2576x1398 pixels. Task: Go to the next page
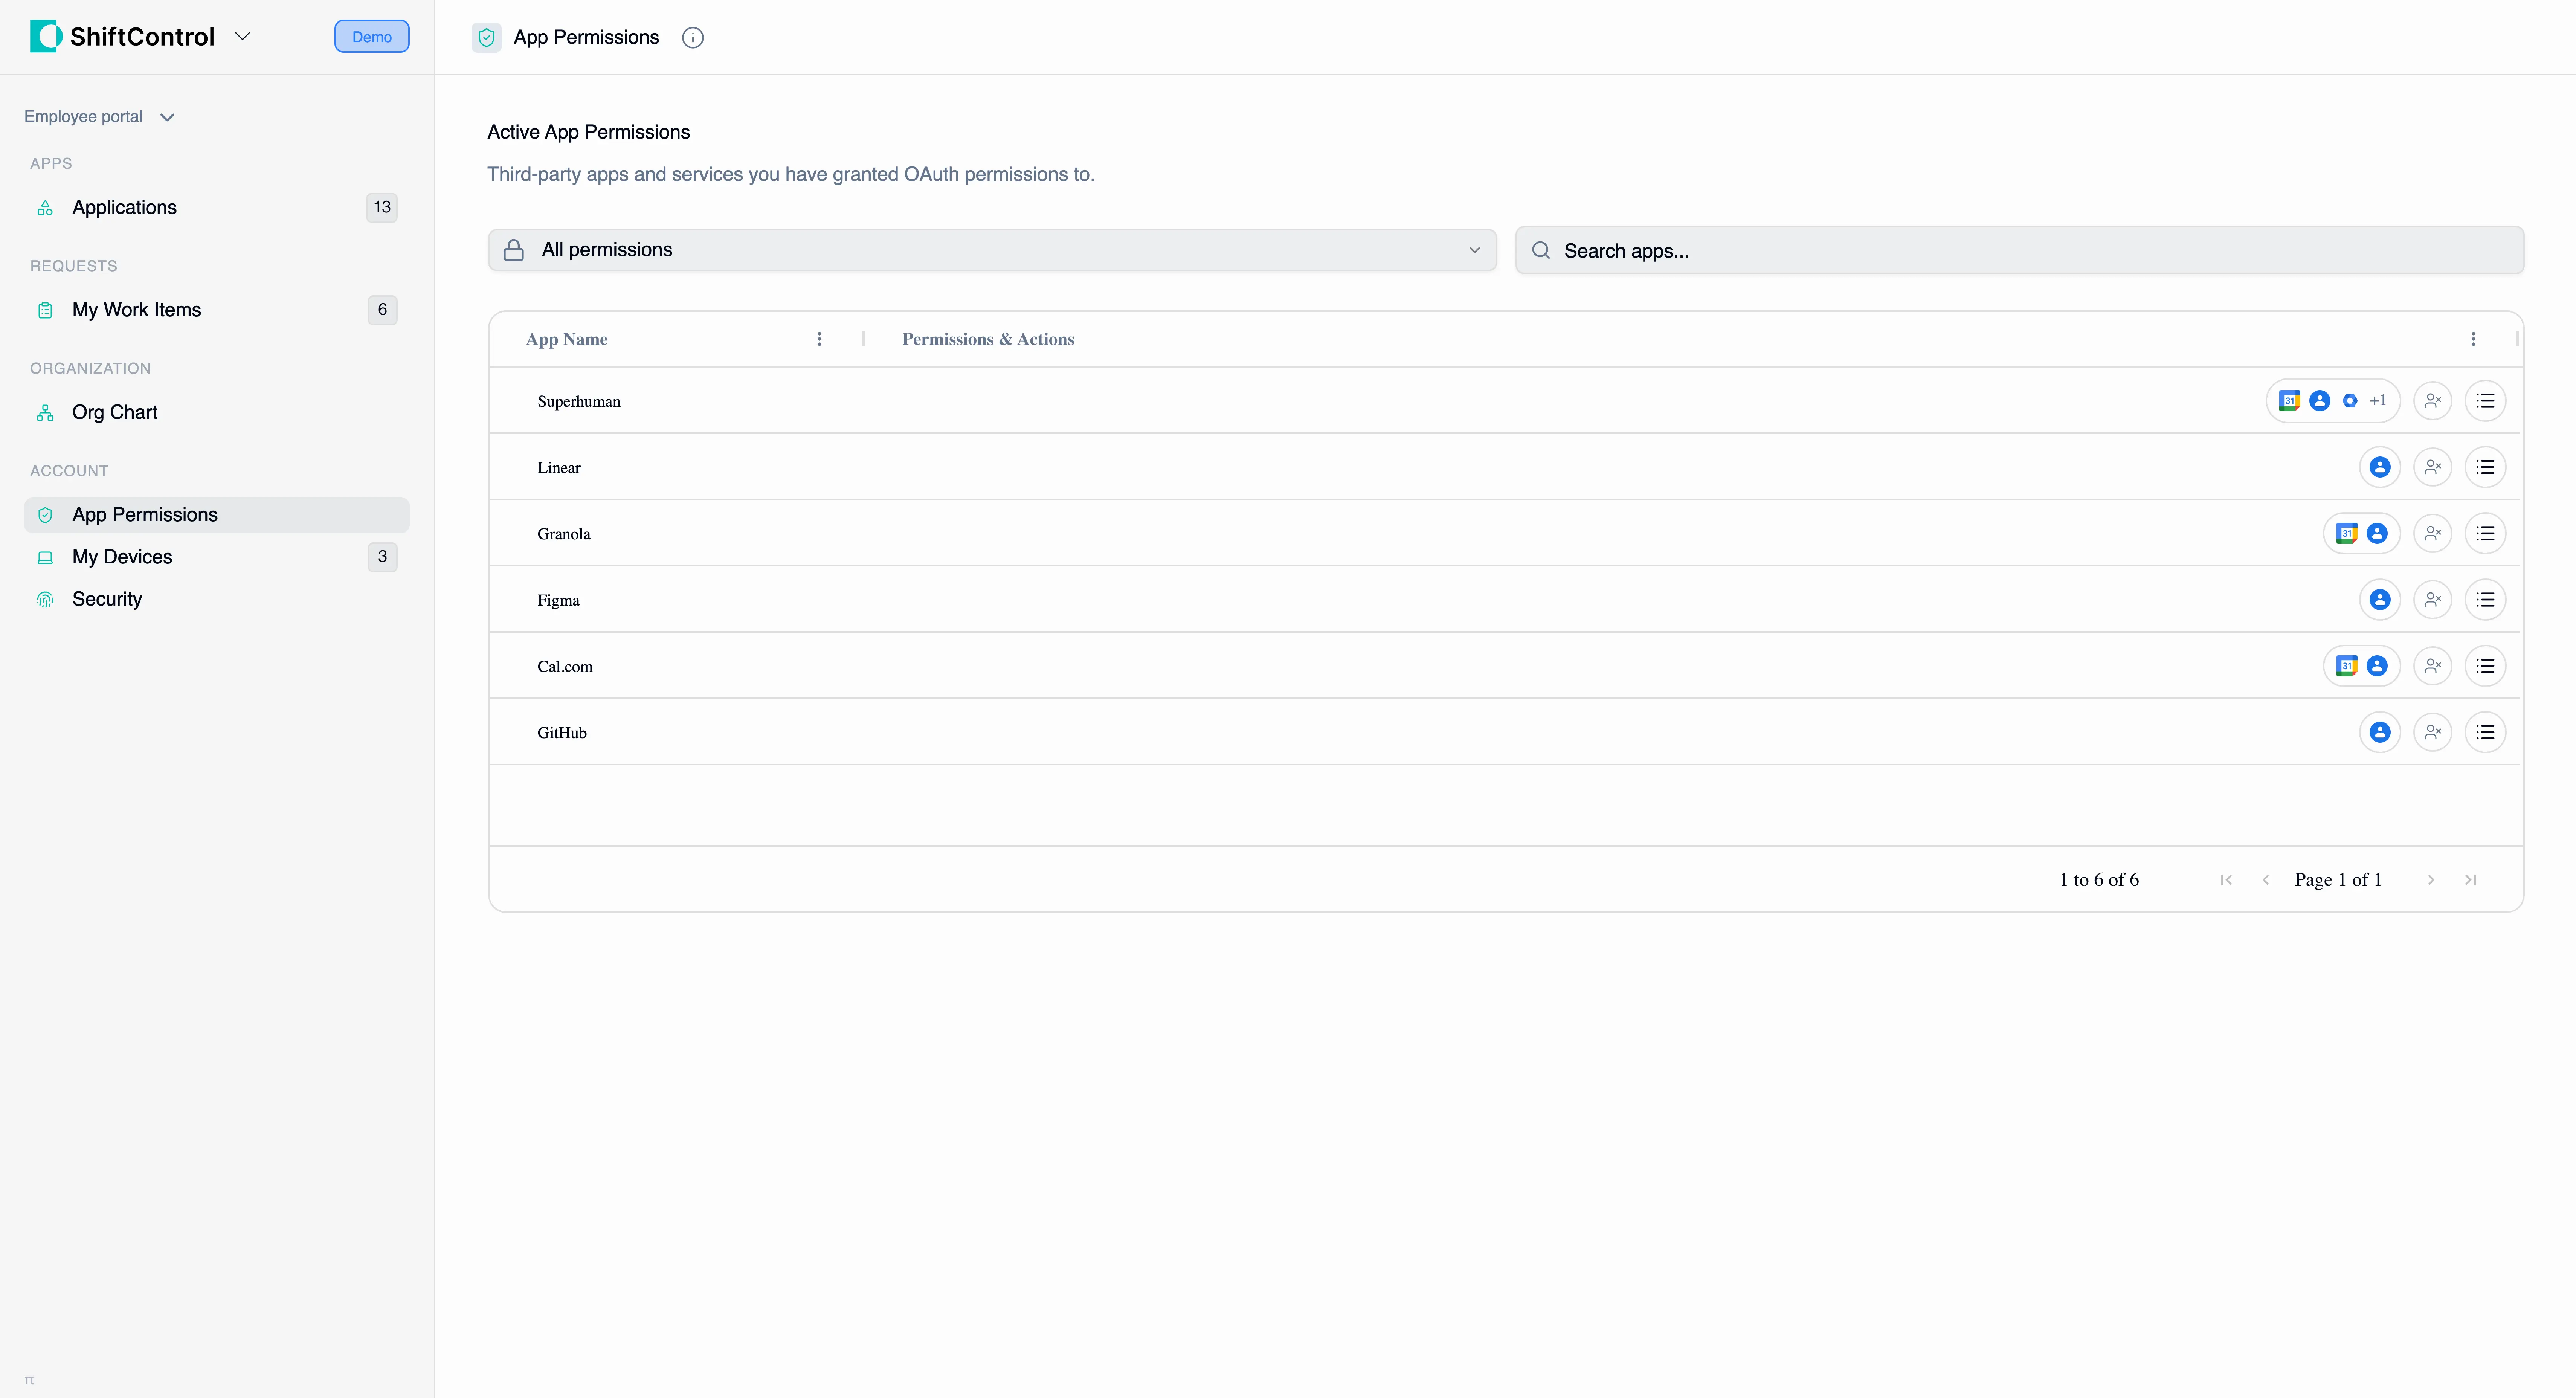pyautogui.click(x=2431, y=880)
